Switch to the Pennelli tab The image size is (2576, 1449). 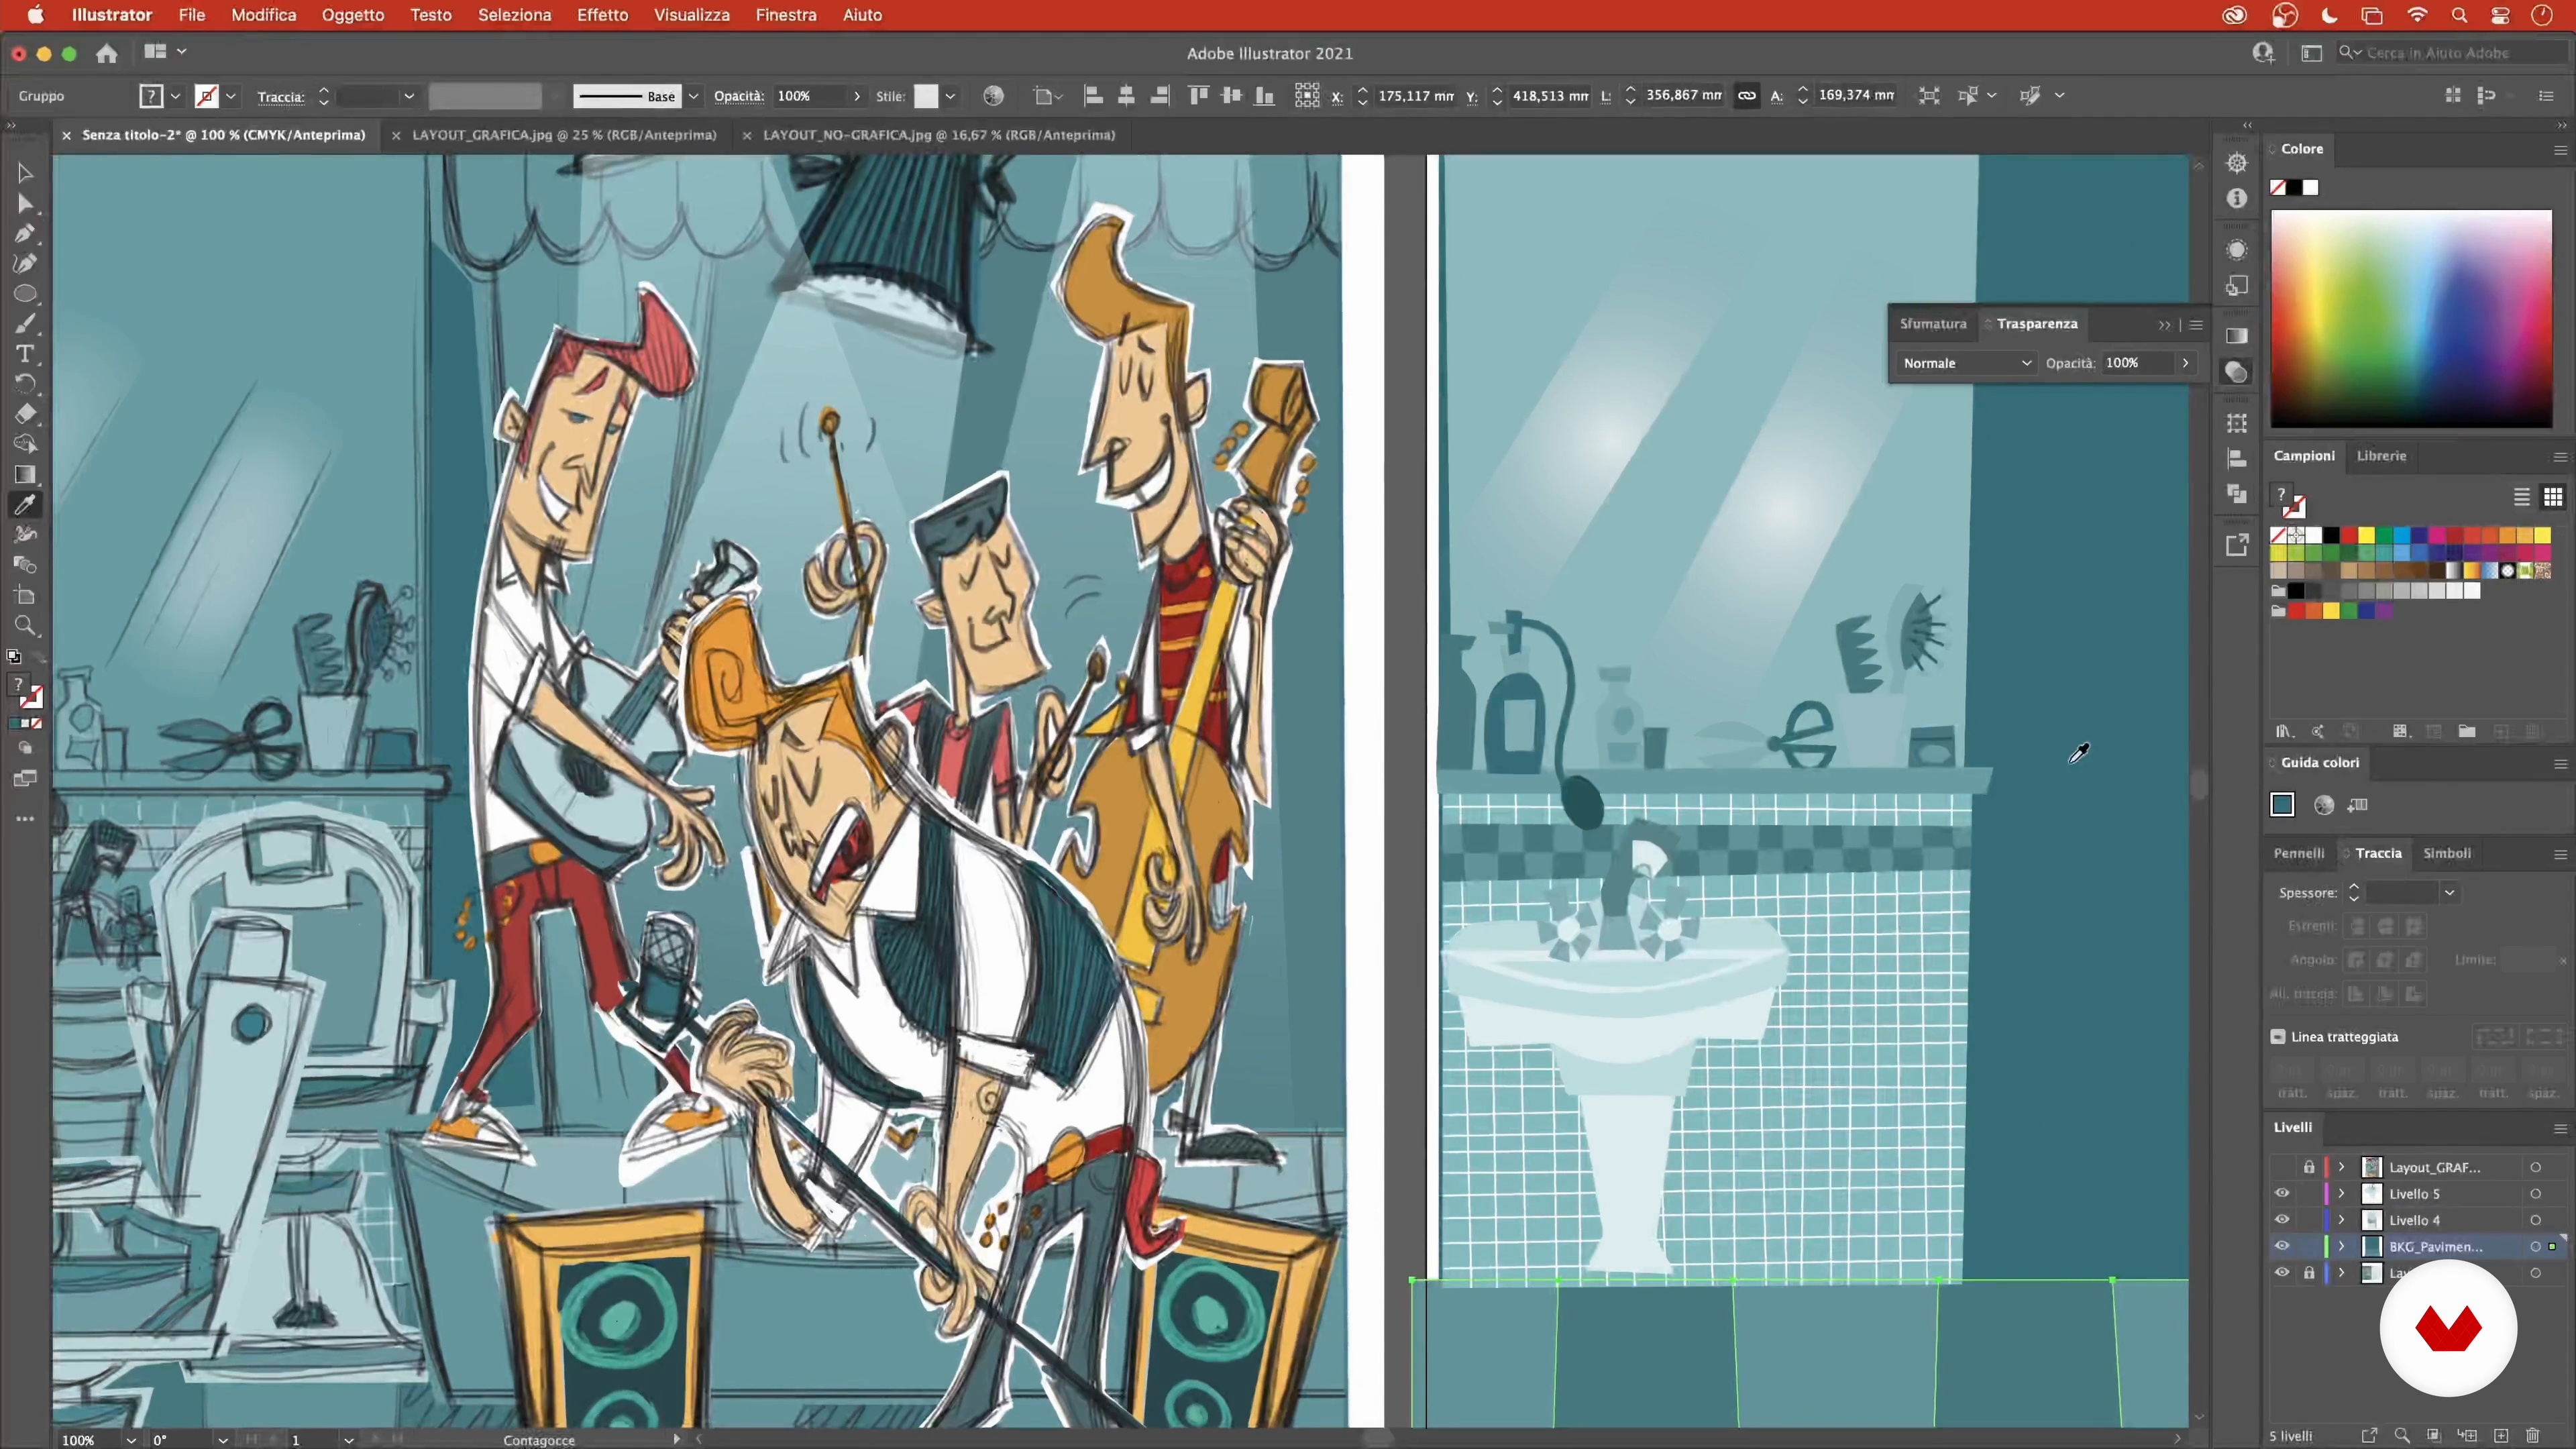click(2298, 854)
